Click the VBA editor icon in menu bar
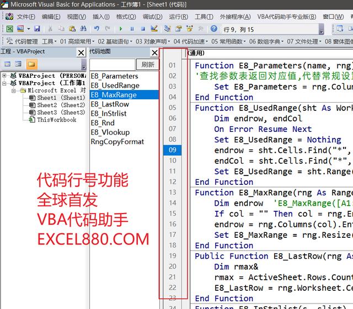 [9, 17]
